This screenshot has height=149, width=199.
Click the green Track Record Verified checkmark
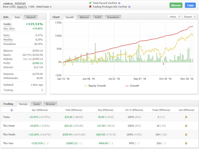coord(90,3)
